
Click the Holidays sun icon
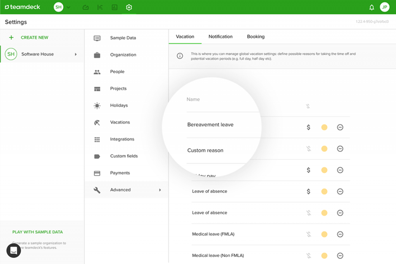point(97,106)
